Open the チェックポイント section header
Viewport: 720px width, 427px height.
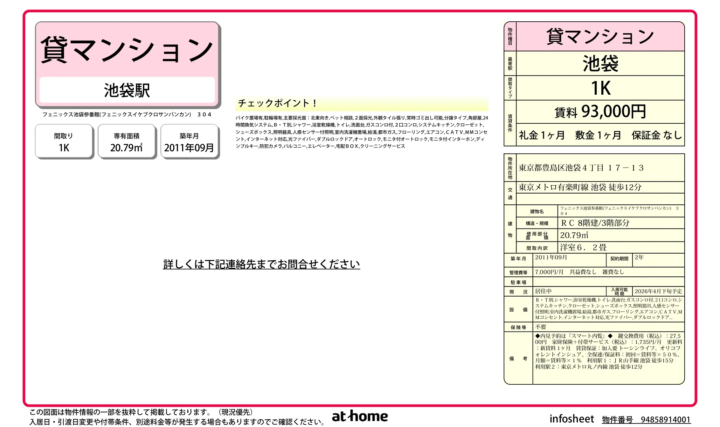point(277,103)
